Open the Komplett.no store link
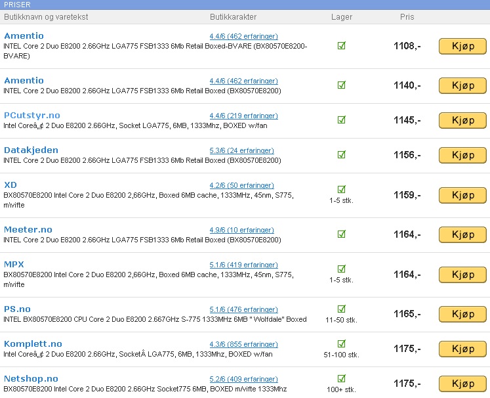Viewport: 490px width, 398px height. click(x=33, y=344)
